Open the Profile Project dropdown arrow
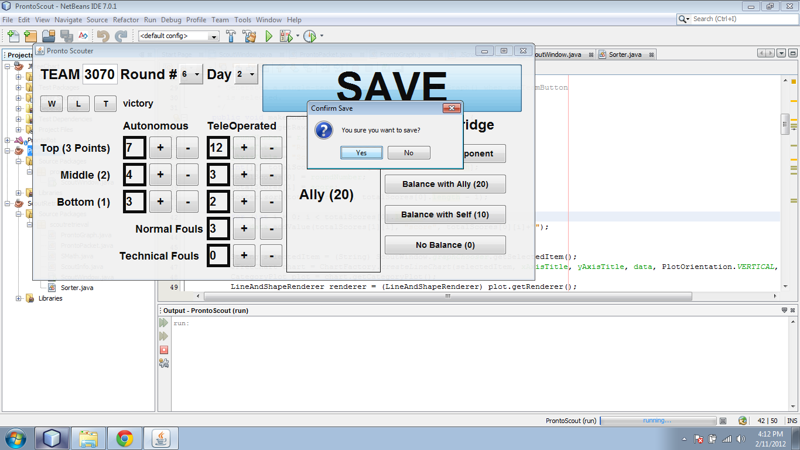Screen dimensions: 800x450 point(322,36)
